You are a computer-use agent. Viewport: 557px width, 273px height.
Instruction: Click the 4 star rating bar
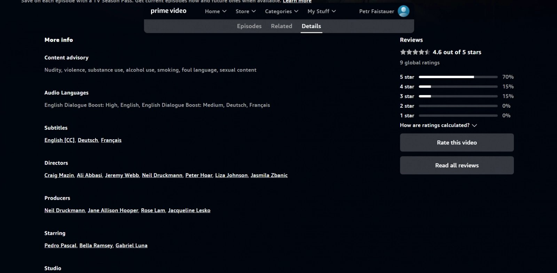pos(458,86)
